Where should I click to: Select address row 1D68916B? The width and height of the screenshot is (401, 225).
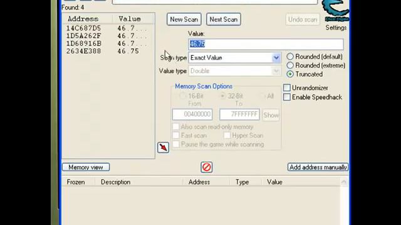(x=108, y=44)
